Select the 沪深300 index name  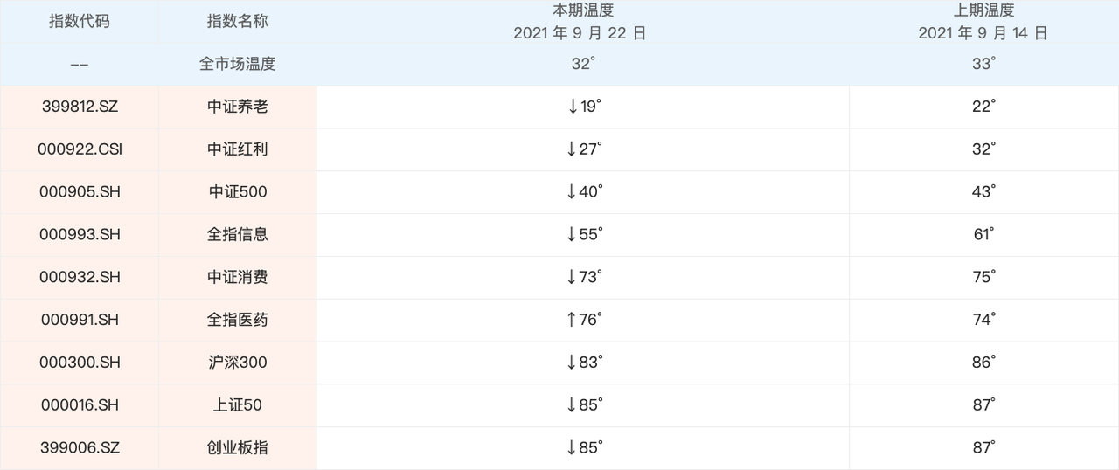click(x=238, y=363)
